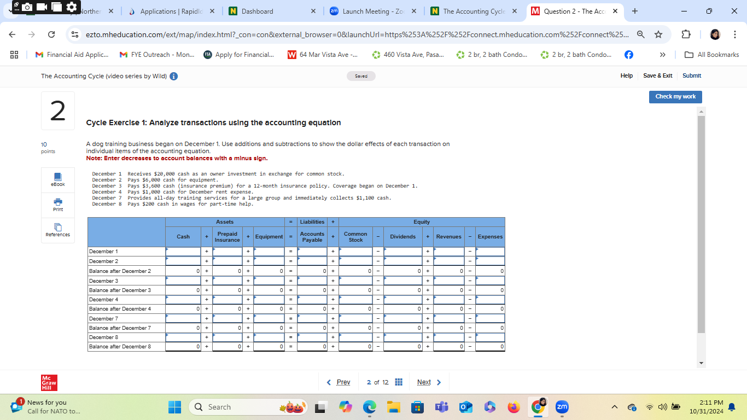The height and width of the screenshot is (420, 747).
Task: Open Microsoft Teams from the taskbar
Action: pyautogui.click(x=441, y=407)
